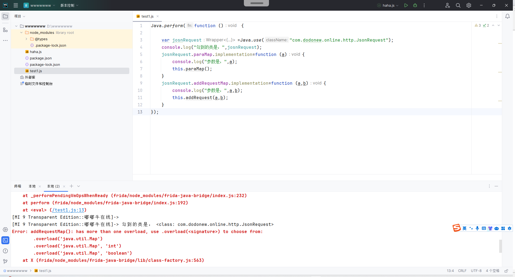This screenshot has width=515, height=277.
Task: Open the wwwwwwww project dropdown
Action: 39,5
